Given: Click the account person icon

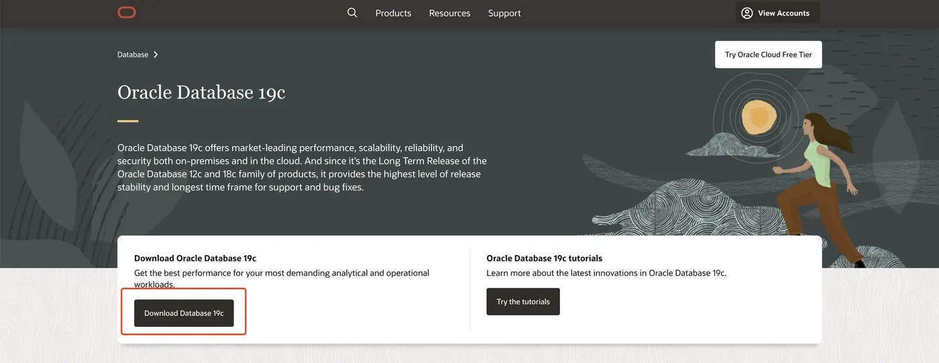Looking at the screenshot, I should click(747, 13).
